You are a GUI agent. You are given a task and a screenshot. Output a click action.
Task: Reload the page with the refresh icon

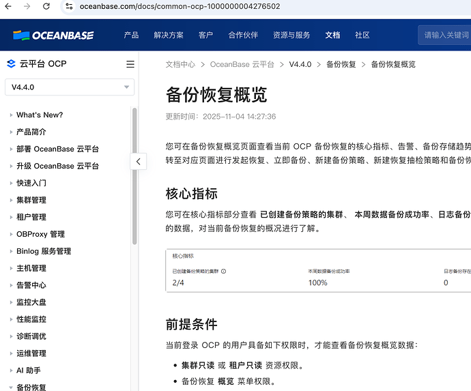pos(46,6)
